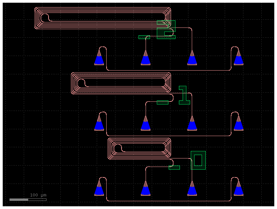Click the rightmost grating coupler in the bottom row
The height and width of the screenshot is (209, 277).
238,190
